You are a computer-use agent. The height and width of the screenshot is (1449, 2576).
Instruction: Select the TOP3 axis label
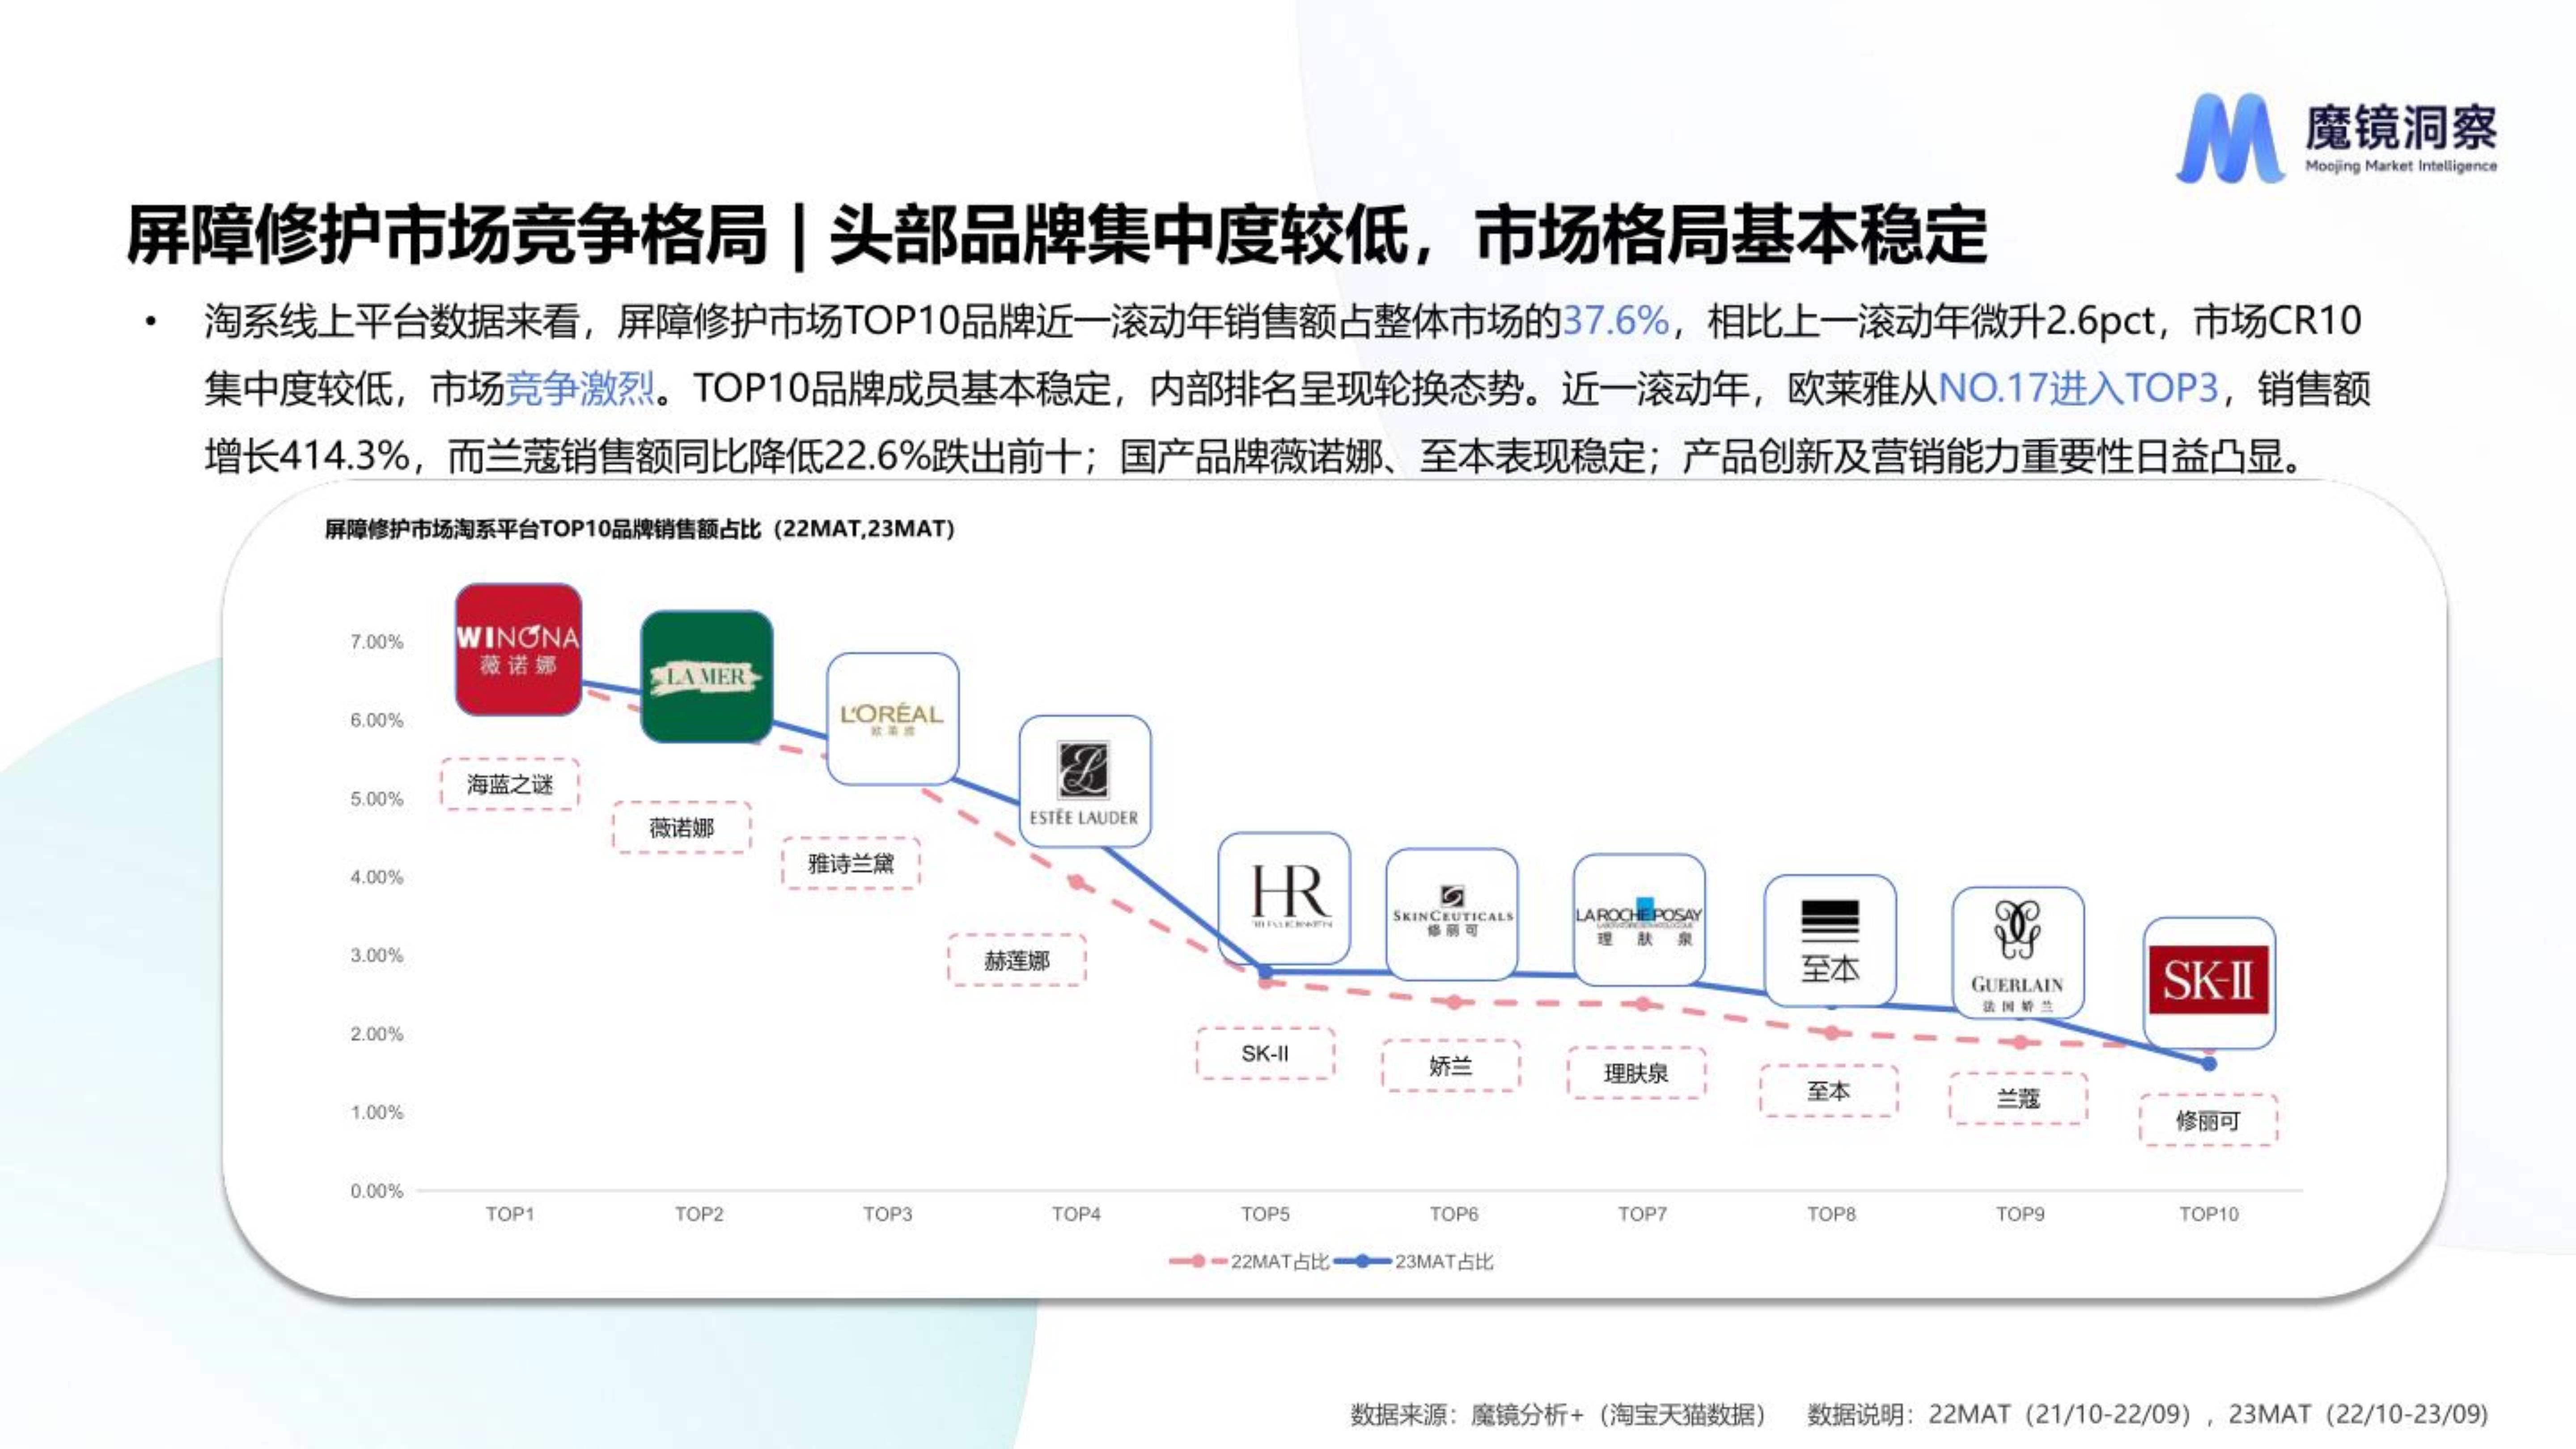pos(888,1214)
